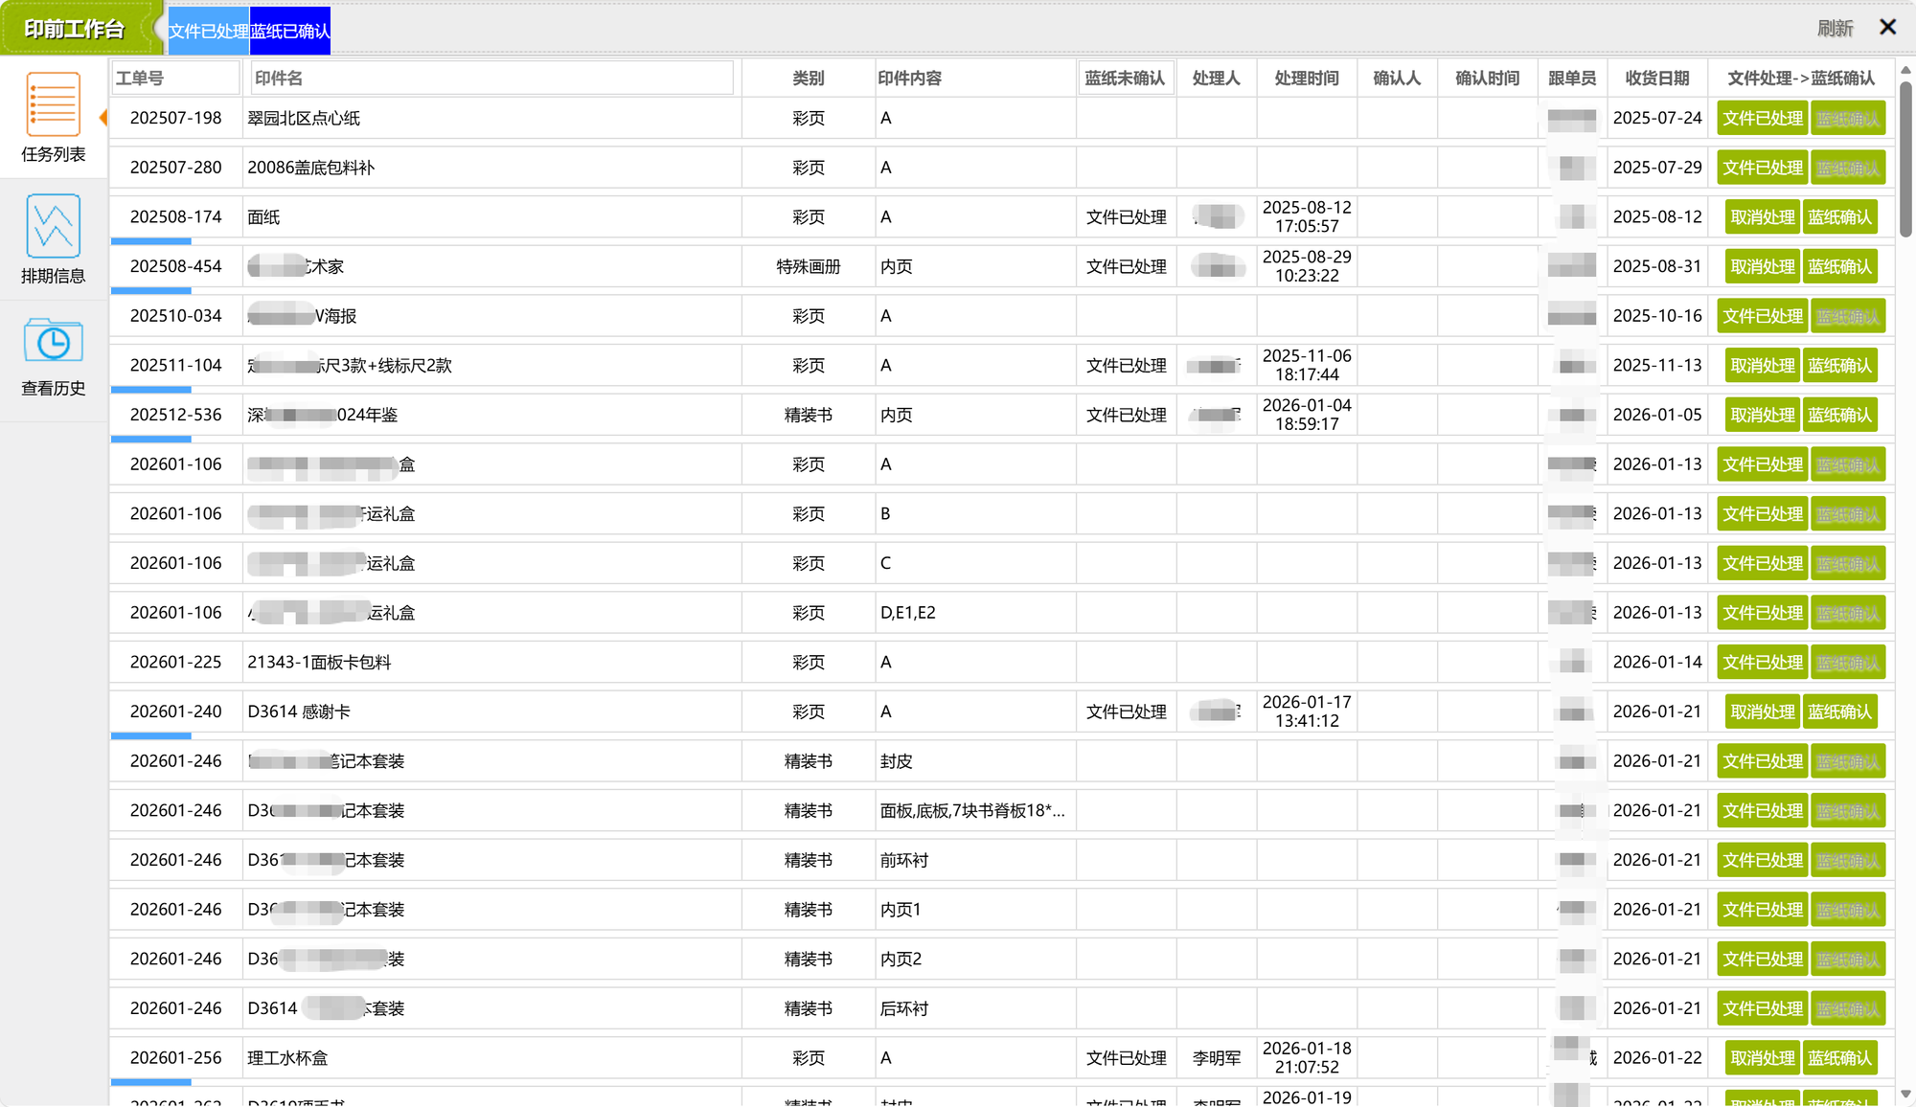
Task: Click 文件已处理 for order 202507-198
Action: [x=1762, y=119]
